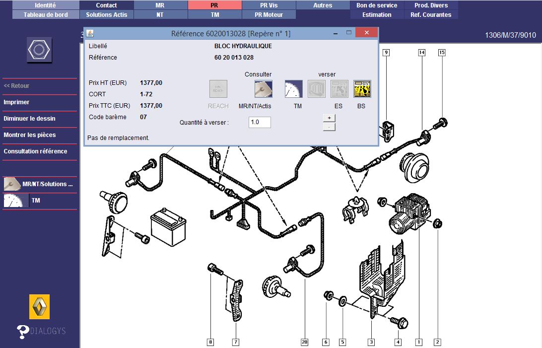Click the ES icon under verser
The height and width of the screenshot is (348, 542).
[339, 89]
